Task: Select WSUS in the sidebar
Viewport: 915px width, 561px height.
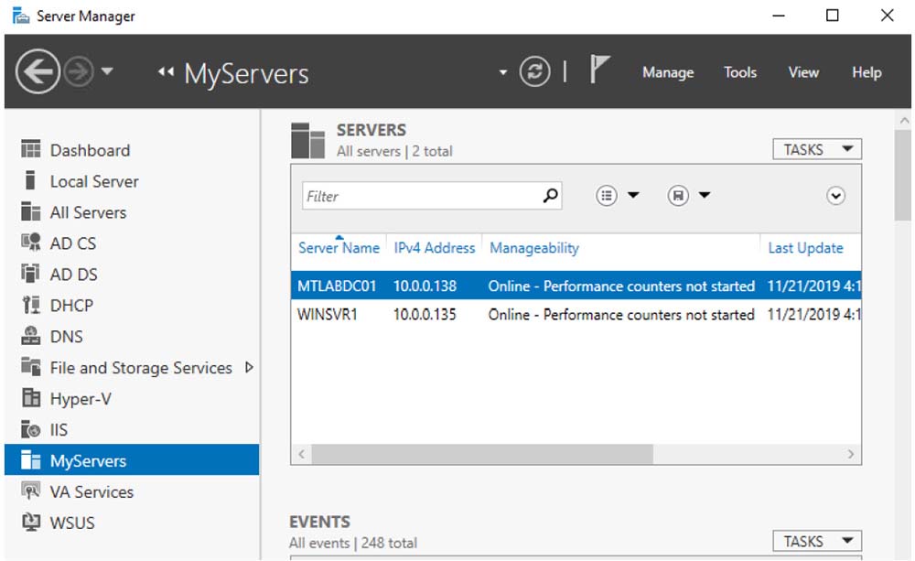Action: click(72, 523)
